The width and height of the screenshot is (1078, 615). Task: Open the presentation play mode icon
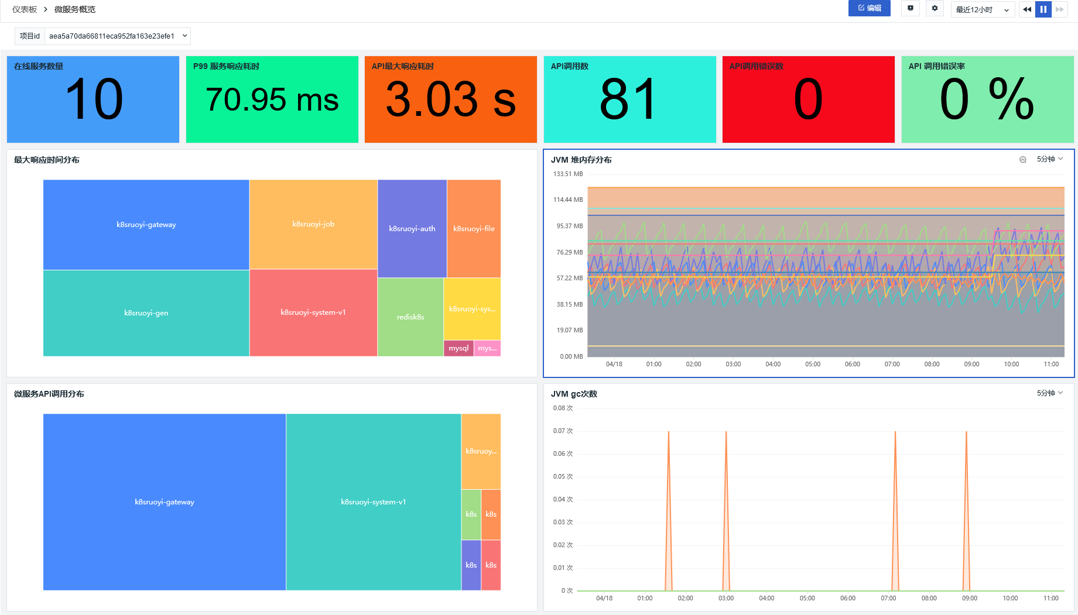click(910, 8)
